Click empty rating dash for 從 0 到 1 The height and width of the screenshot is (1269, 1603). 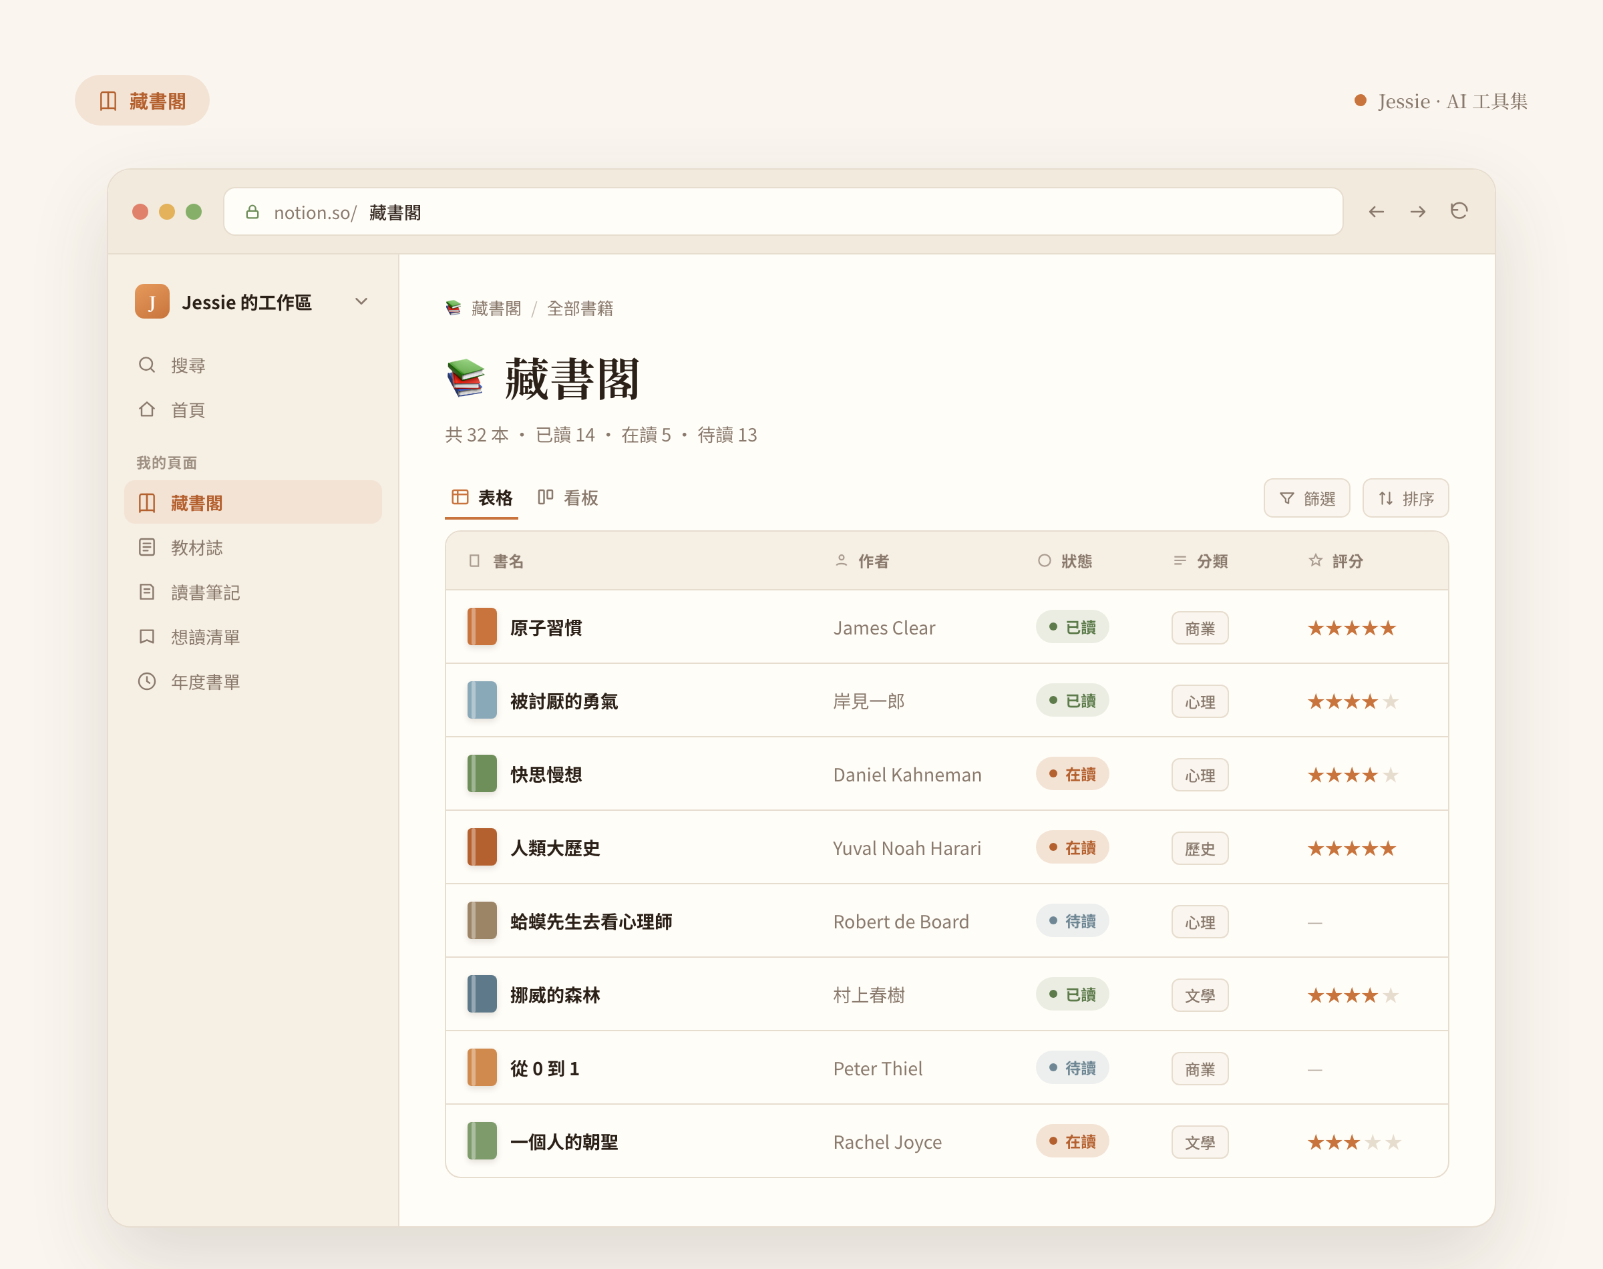pyautogui.click(x=1314, y=1070)
